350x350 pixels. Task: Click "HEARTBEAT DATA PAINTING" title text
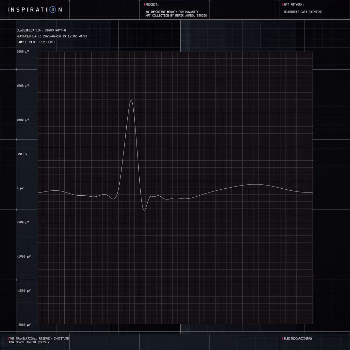(x=303, y=12)
